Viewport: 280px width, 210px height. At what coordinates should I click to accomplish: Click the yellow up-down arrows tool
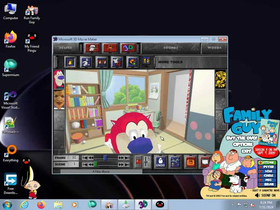tap(146, 61)
